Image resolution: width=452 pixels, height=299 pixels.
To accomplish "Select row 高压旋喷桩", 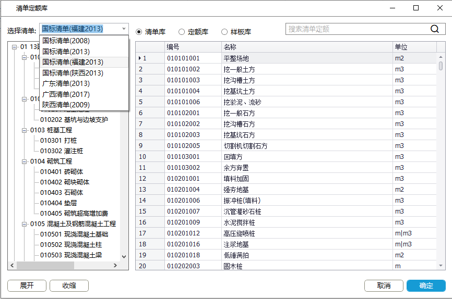I will 286,233.
